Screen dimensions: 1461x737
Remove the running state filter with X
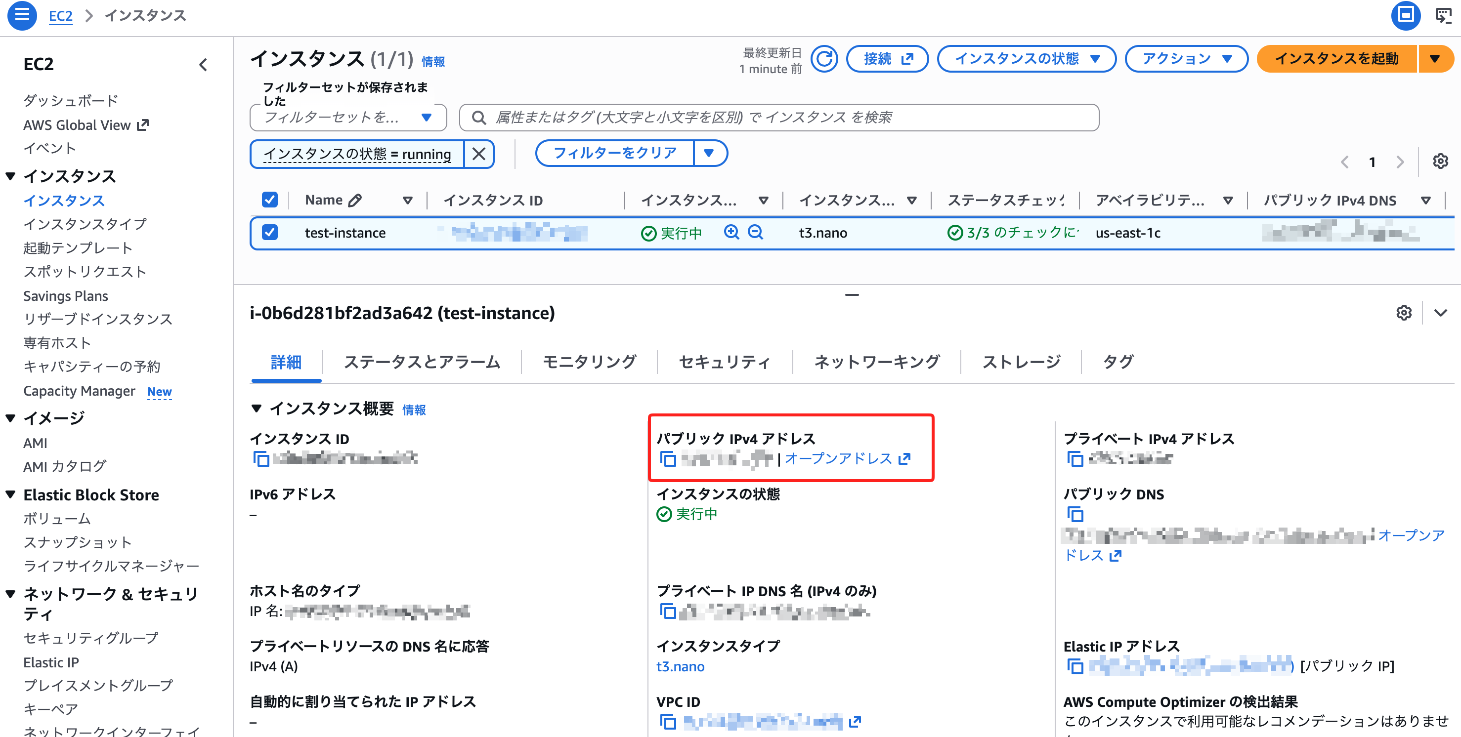479,154
